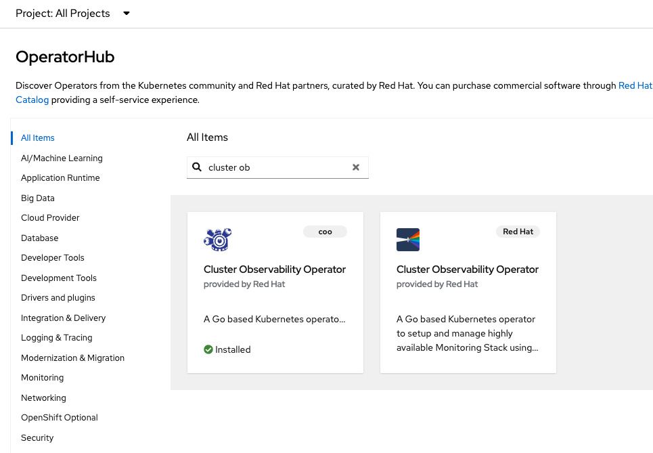
Task: Select the Monitoring category
Action: (x=42, y=378)
